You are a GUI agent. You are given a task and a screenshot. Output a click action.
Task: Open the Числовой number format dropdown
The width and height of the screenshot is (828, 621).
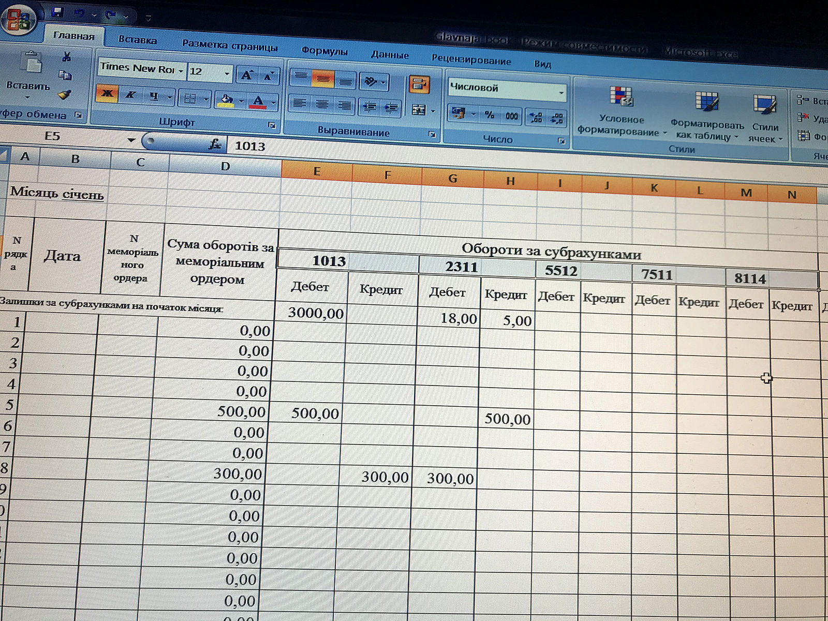561,93
